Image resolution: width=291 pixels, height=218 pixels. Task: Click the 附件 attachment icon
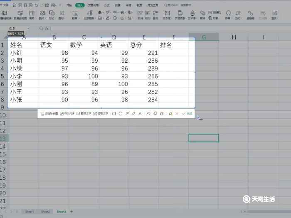coord(203,15)
